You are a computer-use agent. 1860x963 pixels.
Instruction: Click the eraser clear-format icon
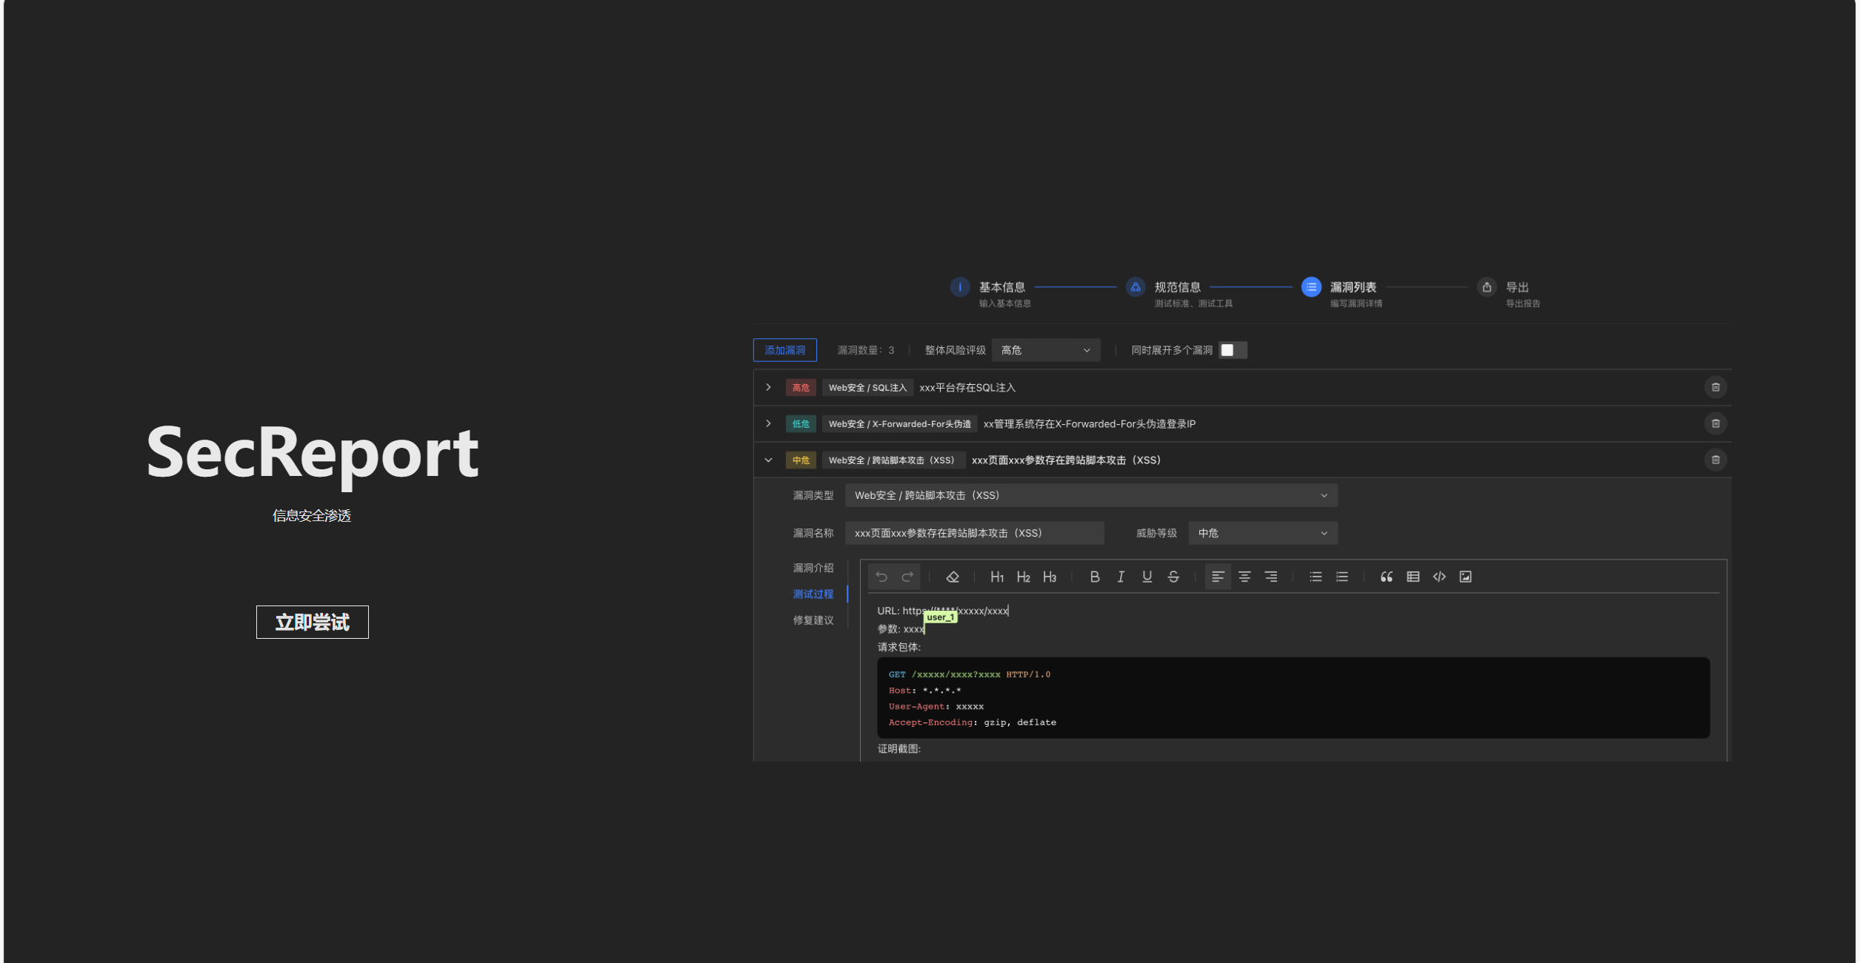click(953, 577)
